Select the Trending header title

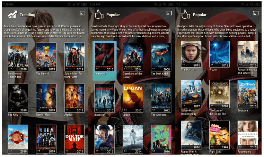pos(27,15)
